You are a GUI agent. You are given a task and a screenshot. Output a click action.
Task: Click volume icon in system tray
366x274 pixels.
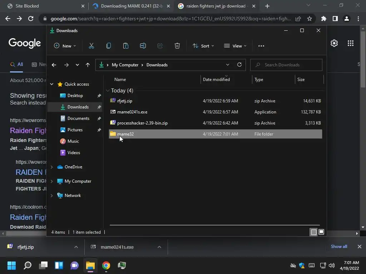[x=332, y=265]
